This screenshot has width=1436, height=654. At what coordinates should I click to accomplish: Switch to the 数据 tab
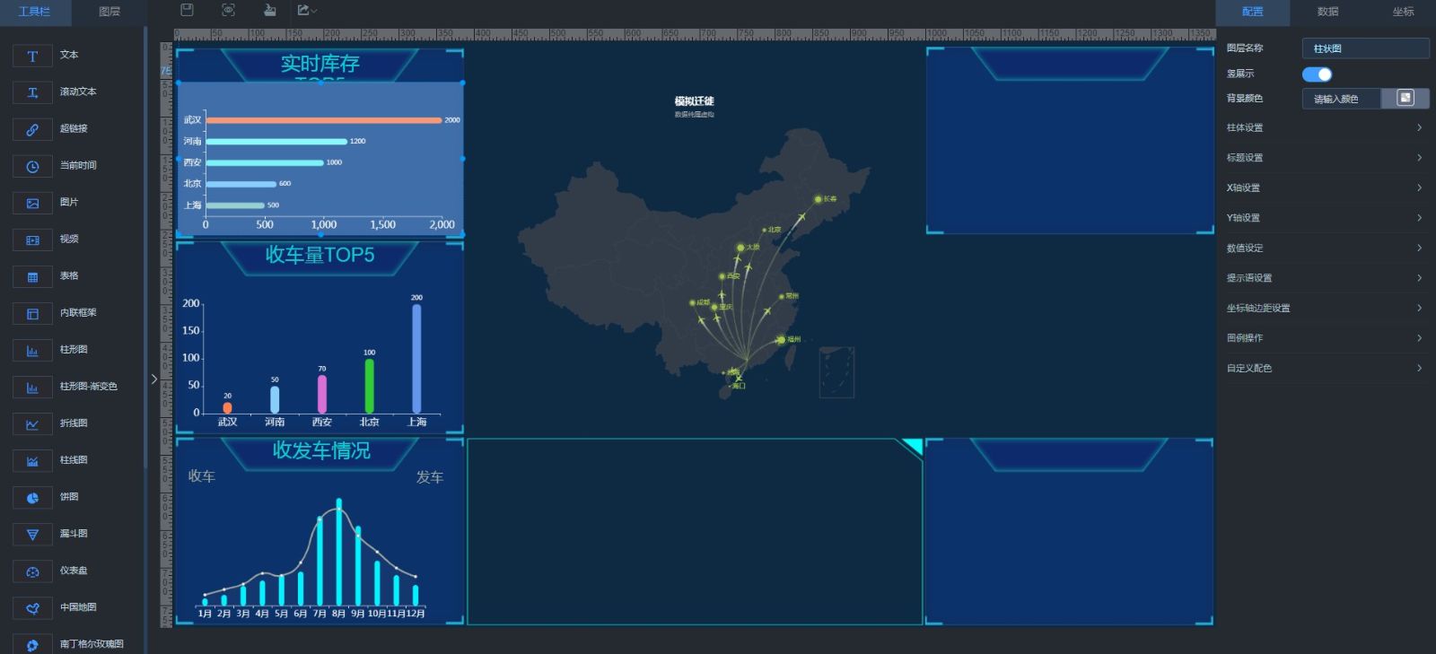coord(1327,12)
